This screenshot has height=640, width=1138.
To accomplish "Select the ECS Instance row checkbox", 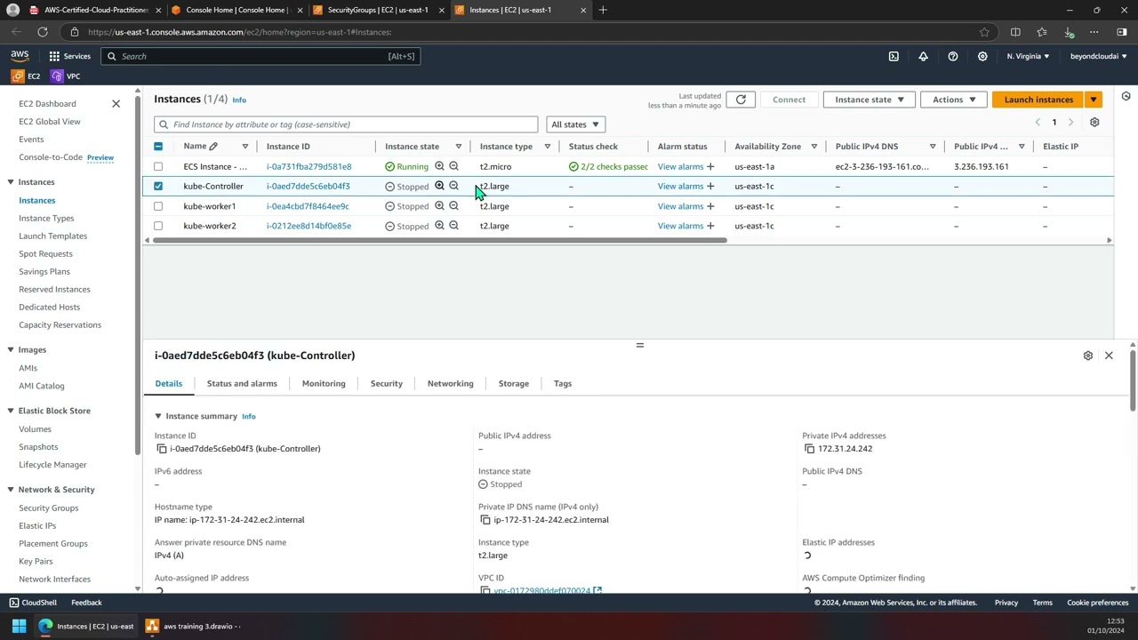I will tap(158, 166).
